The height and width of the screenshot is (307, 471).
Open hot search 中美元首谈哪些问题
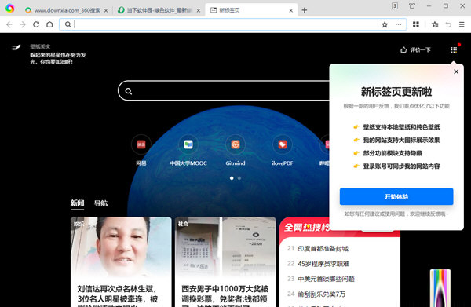coord(326,279)
